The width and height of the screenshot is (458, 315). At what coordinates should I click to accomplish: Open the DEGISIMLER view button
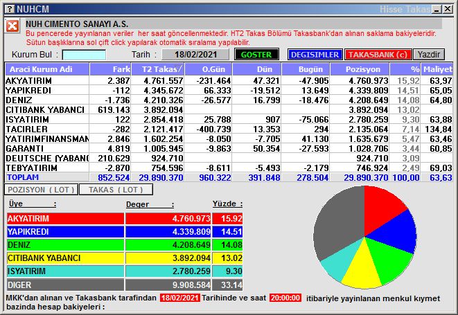click(314, 55)
